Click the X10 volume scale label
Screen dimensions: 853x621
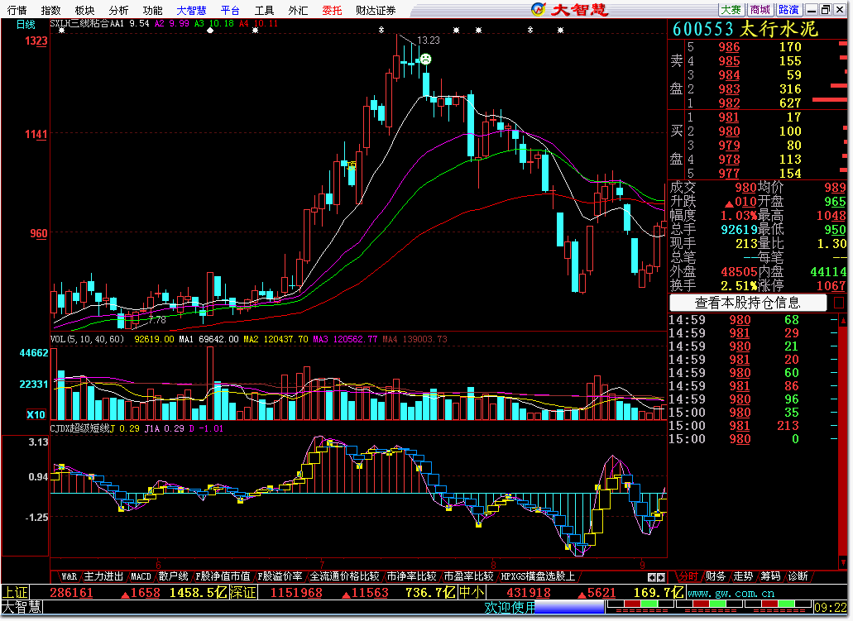pos(36,415)
